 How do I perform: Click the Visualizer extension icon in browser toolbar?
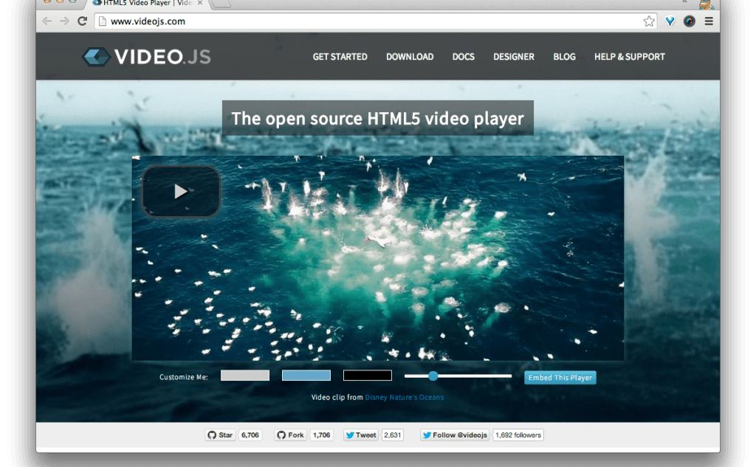click(x=670, y=21)
